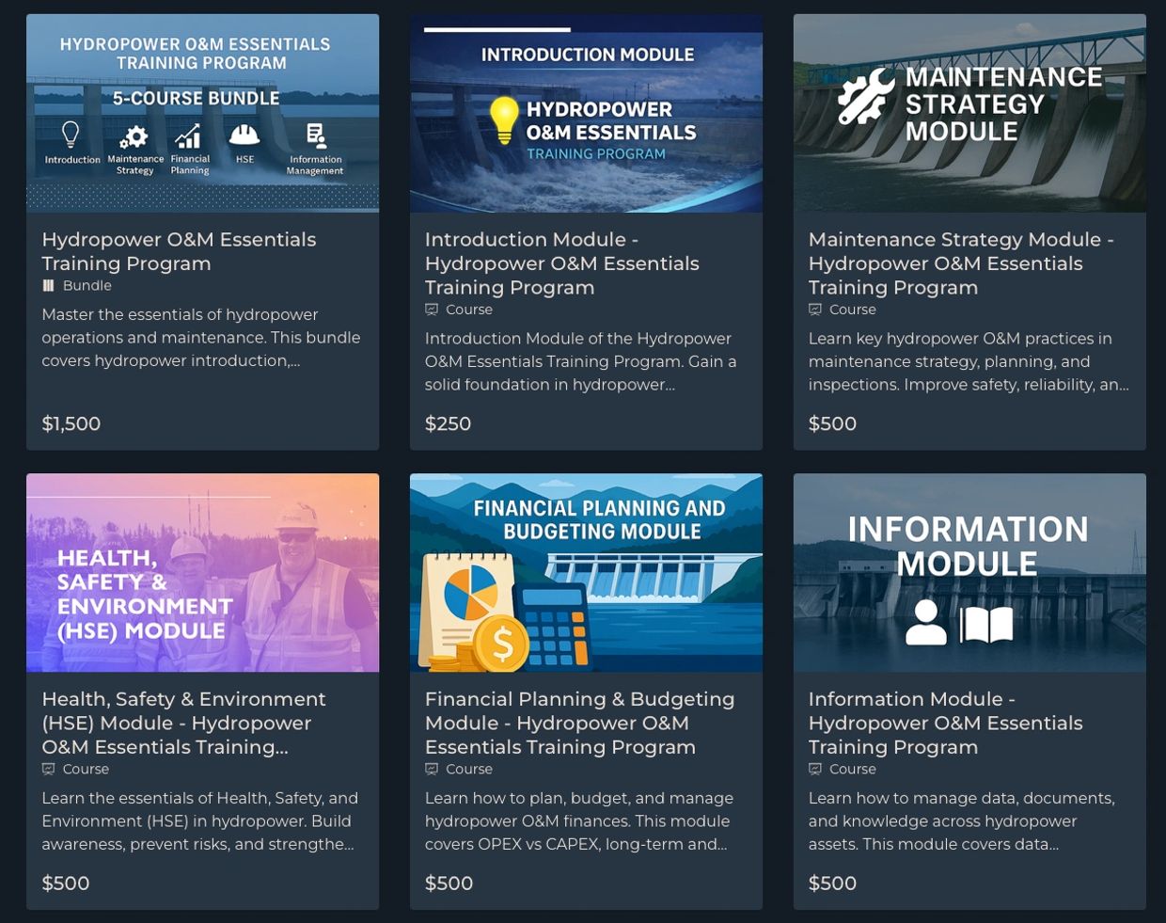Viewport: 1166px width, 923px height.
Task: Click the Course icon under Maintenance Strategy Module
Action: point(815,310)
